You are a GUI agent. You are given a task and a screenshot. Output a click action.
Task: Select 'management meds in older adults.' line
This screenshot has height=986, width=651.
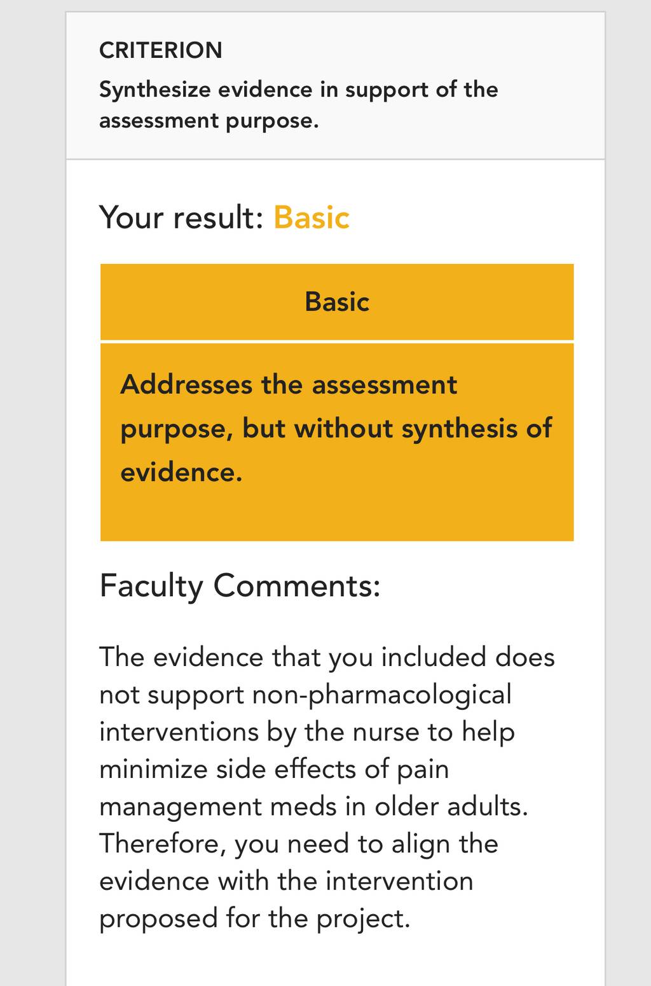pos(313,807)
